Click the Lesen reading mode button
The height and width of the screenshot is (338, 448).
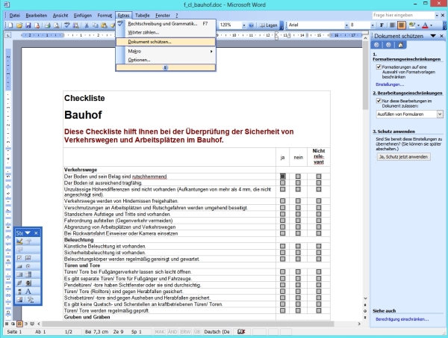tap(268, 25)
